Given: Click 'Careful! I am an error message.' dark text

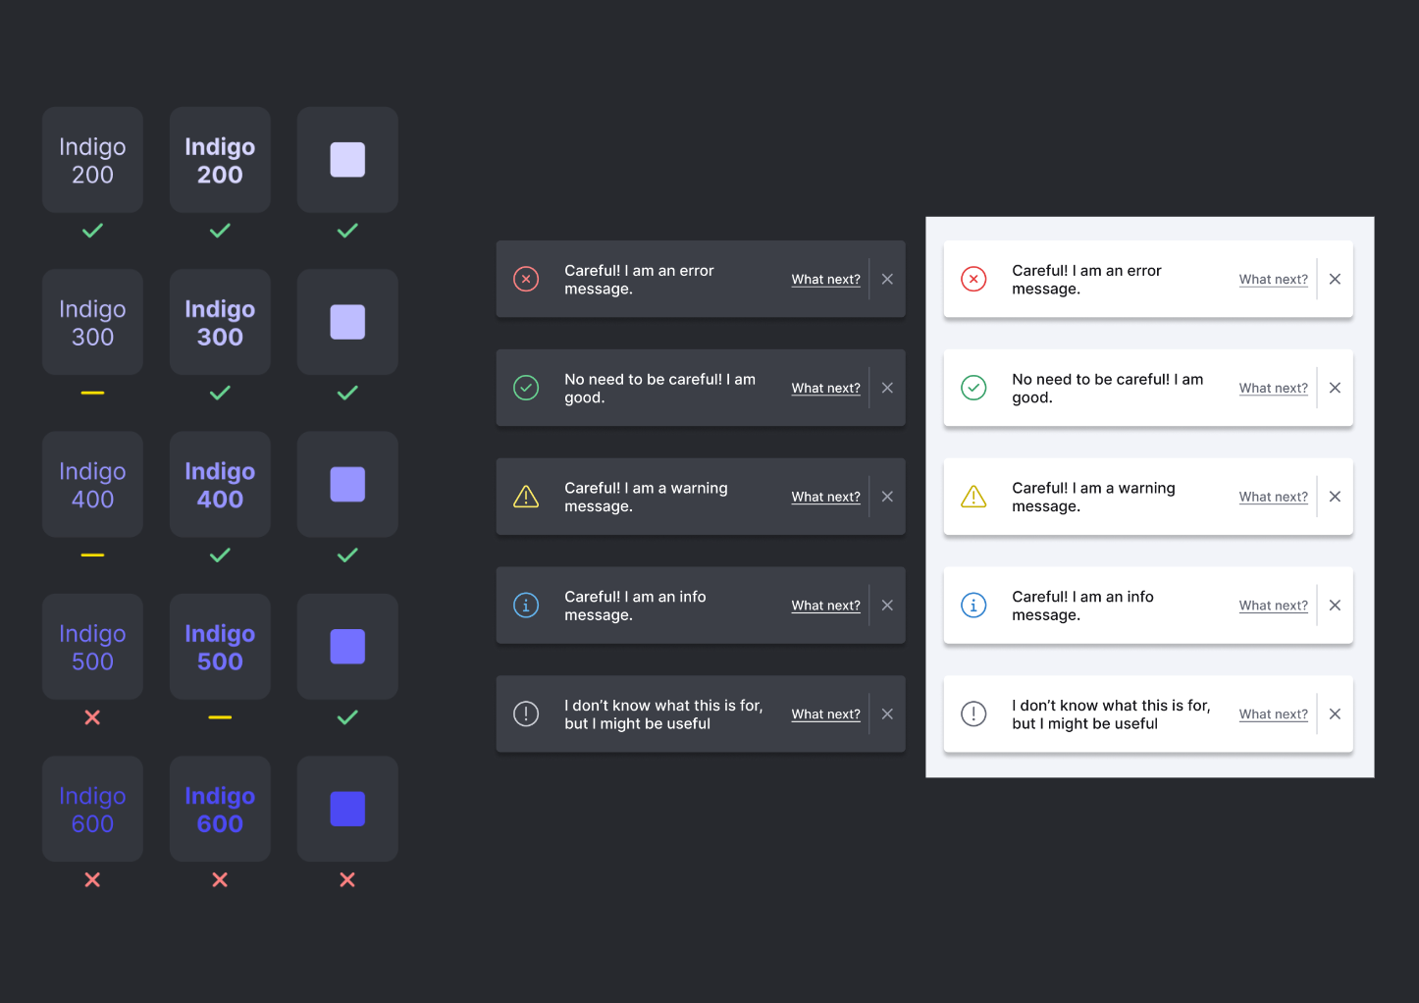Looking at the screenshot, I should [x=639, y=280].
